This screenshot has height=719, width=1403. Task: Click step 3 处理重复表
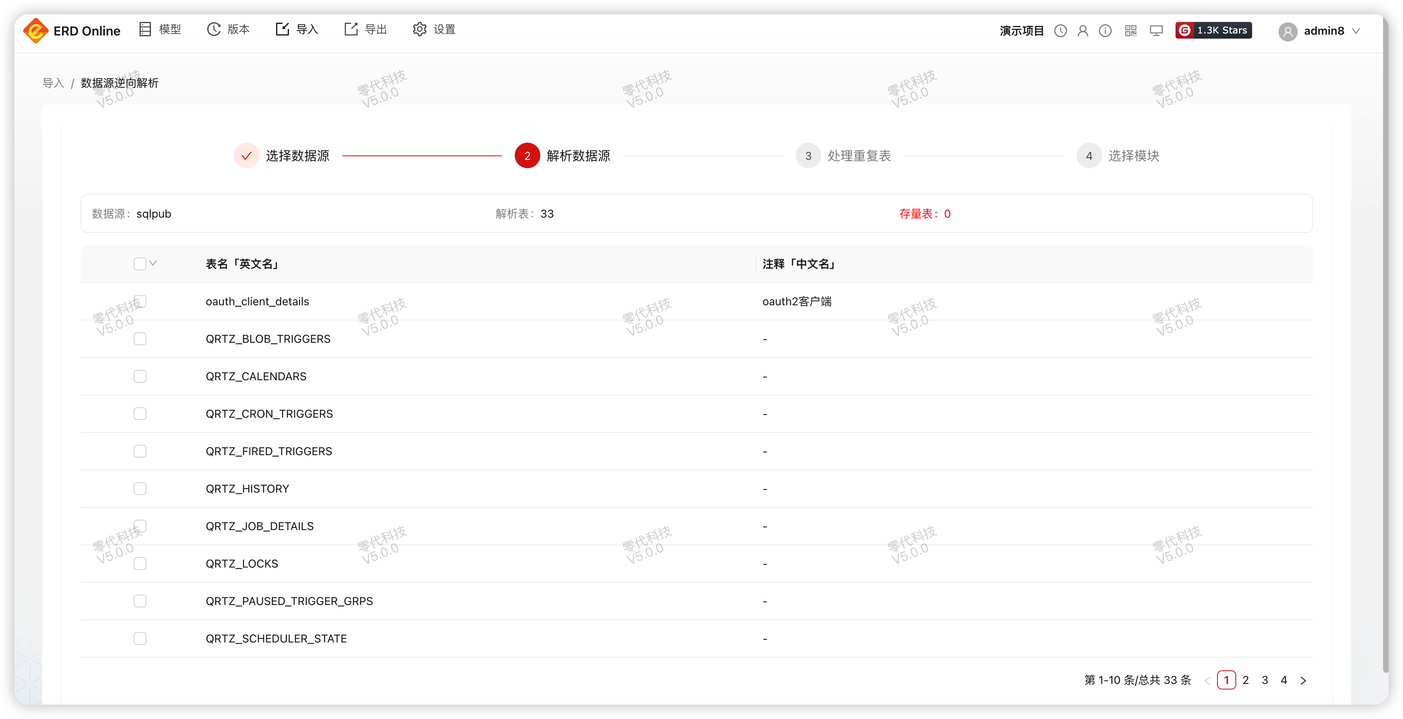(844, 156)
